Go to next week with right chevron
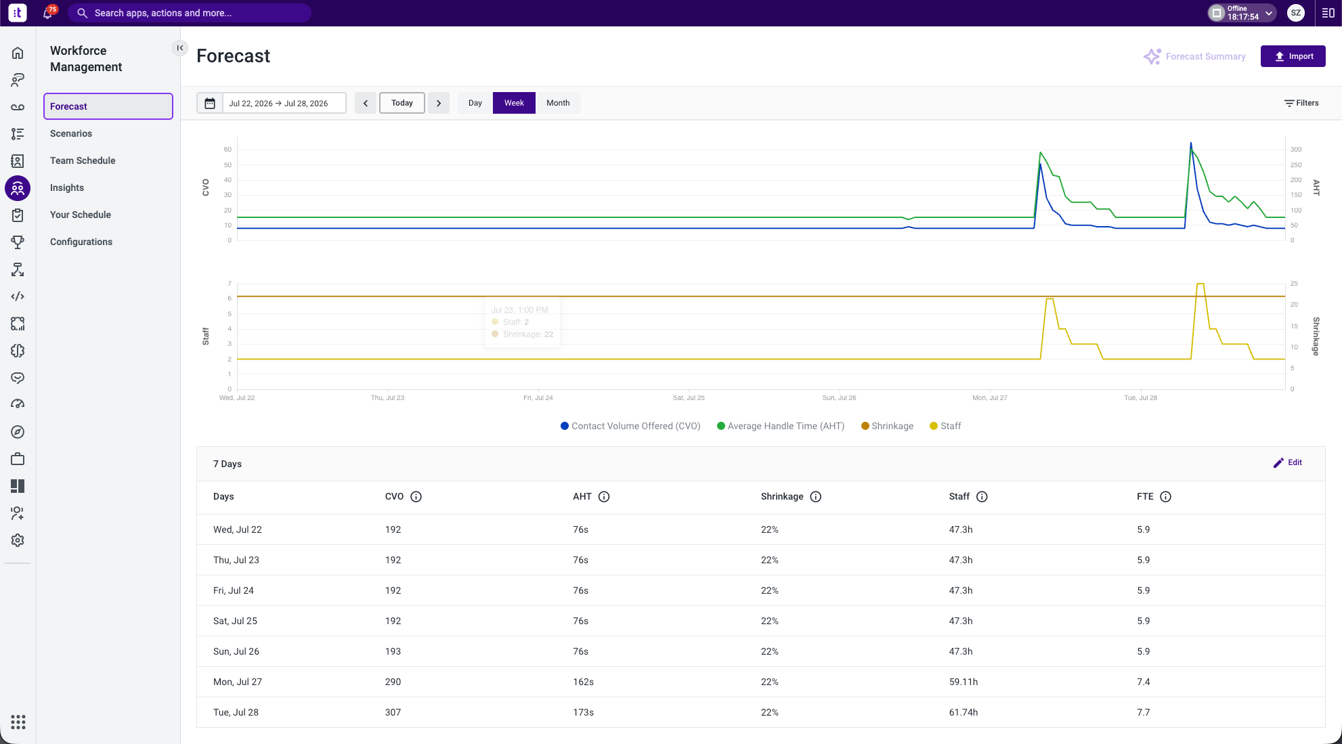The image size is (1342, 744). point(439,103)
